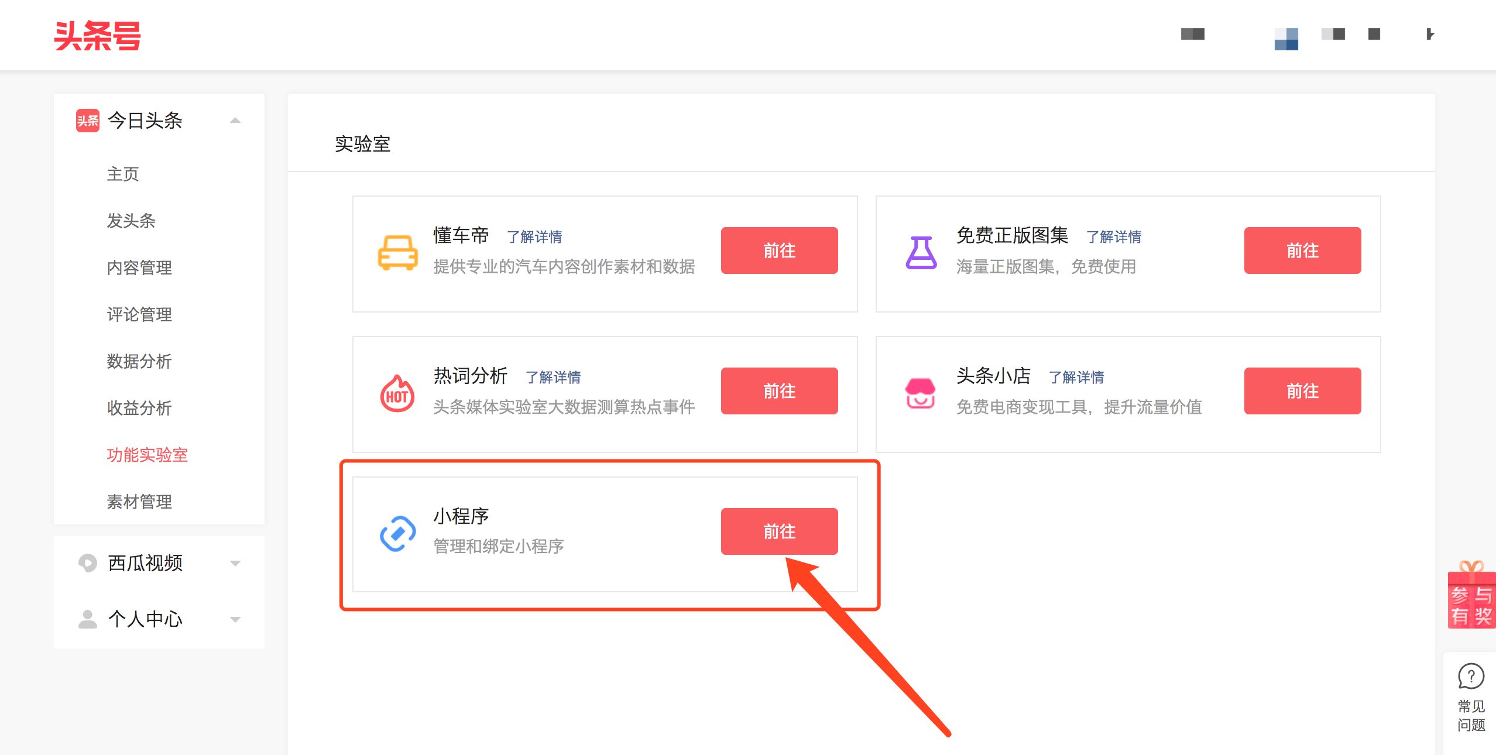Click the 西瓜视频 section label
The image size is (1496, 755).
[145, 563]
